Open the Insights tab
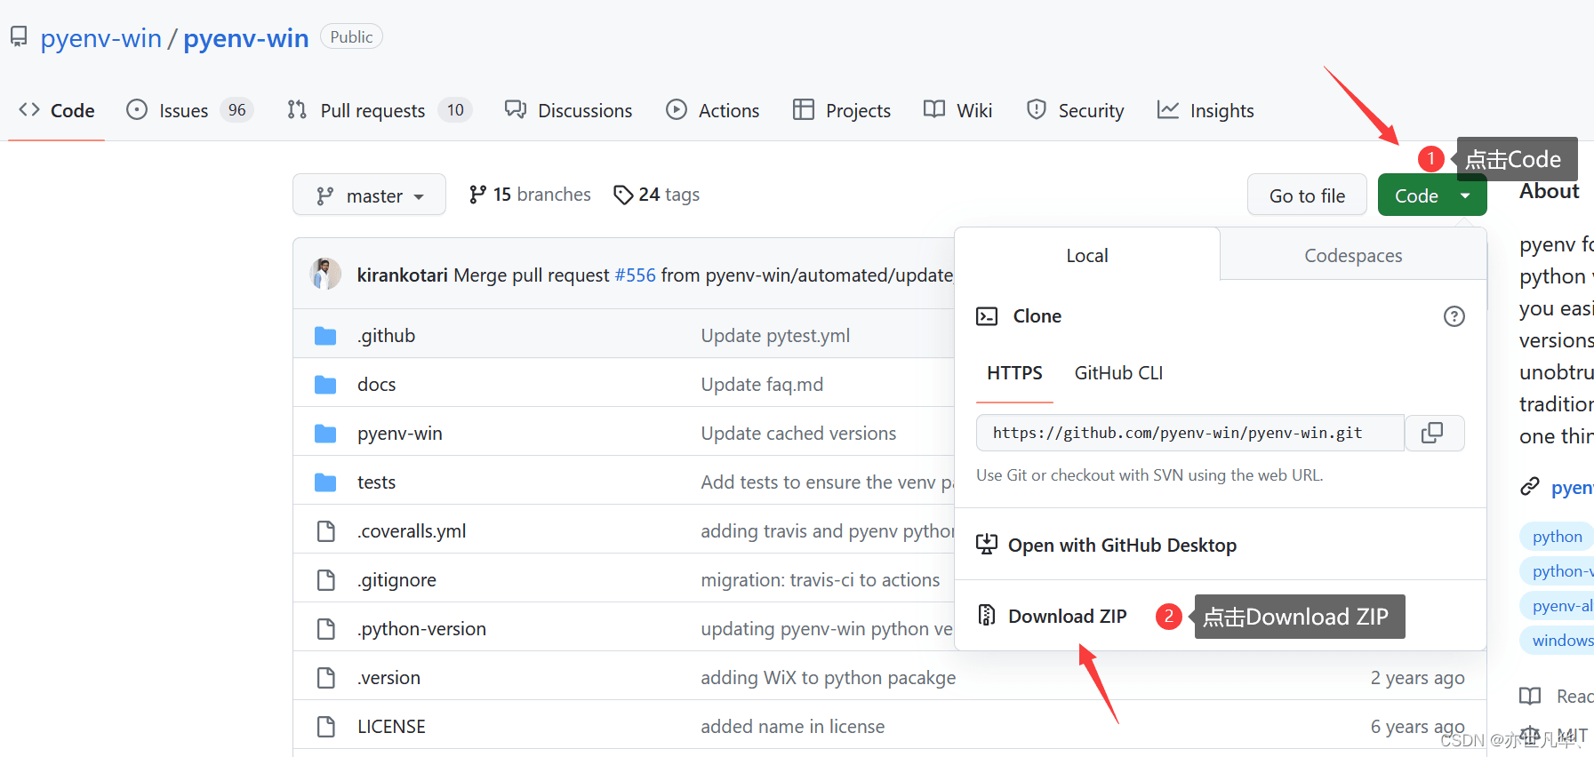This screenshot has width=1594, height=757. [1206, 110]
